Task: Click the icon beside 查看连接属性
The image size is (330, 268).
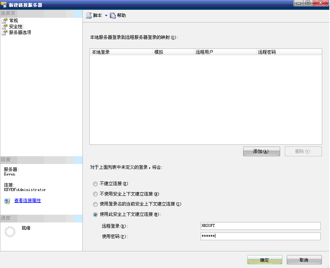Action: (7, 201)
